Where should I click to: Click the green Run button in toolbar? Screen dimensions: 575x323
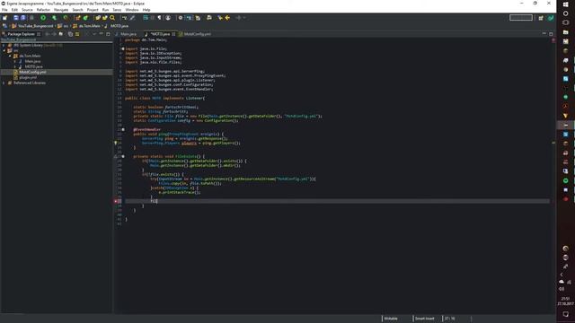pyautogui.click(x=43, y=18)
